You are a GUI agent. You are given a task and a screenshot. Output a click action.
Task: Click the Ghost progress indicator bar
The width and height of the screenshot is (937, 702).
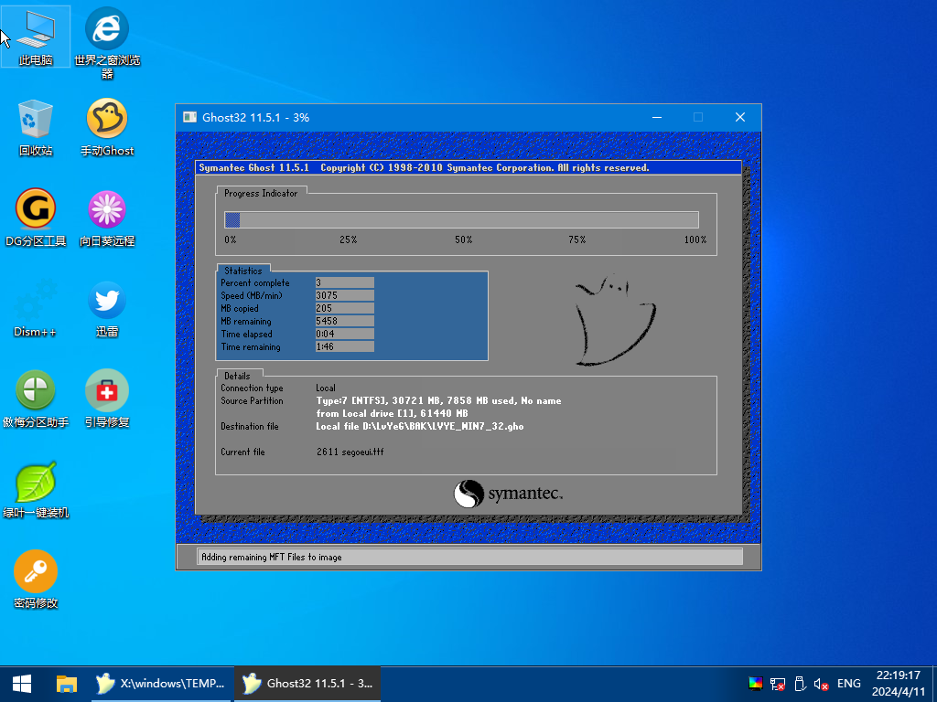coord(461,219)
